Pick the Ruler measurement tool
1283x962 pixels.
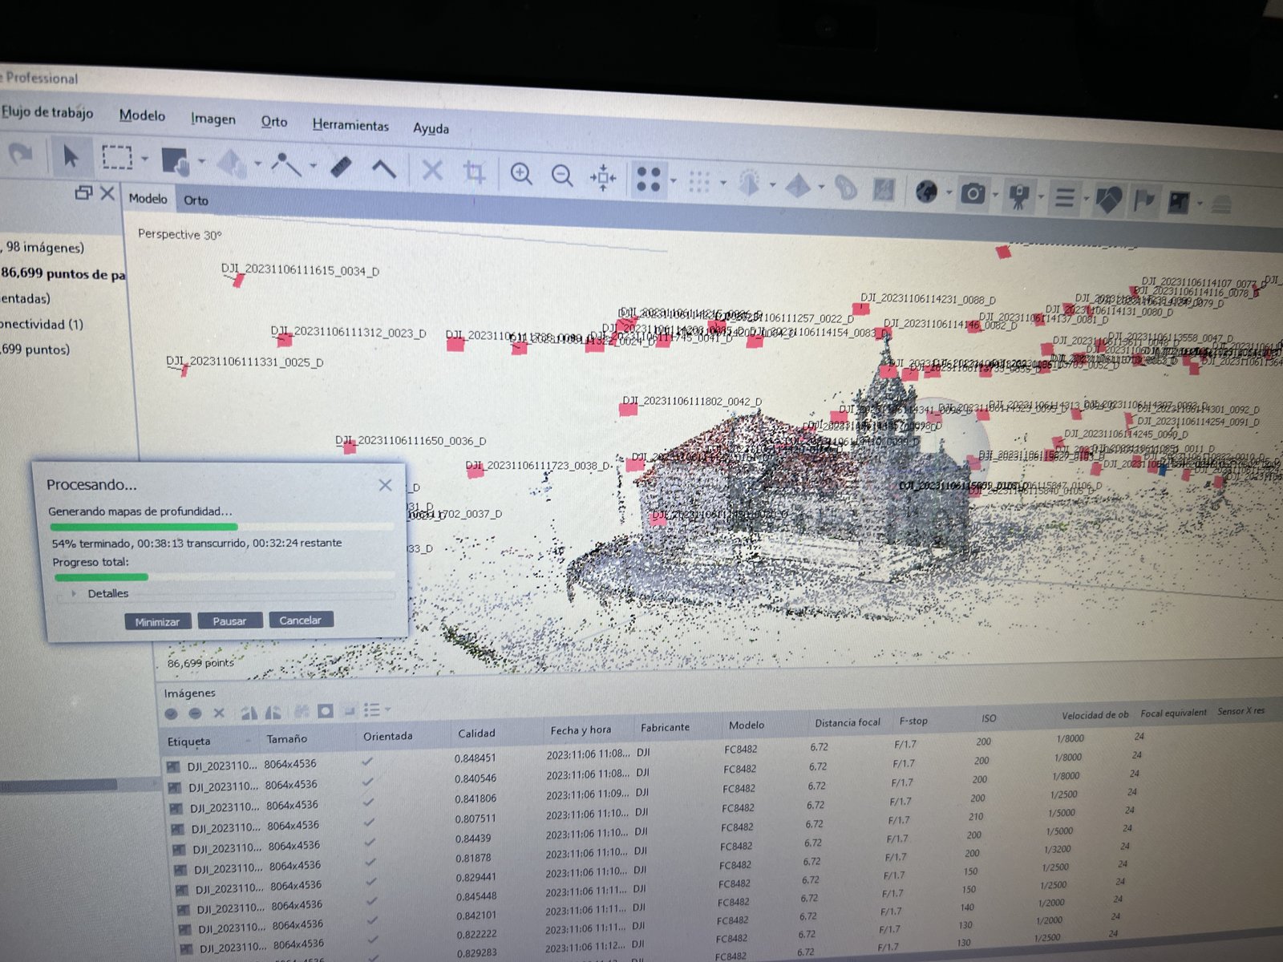[341, 167]
